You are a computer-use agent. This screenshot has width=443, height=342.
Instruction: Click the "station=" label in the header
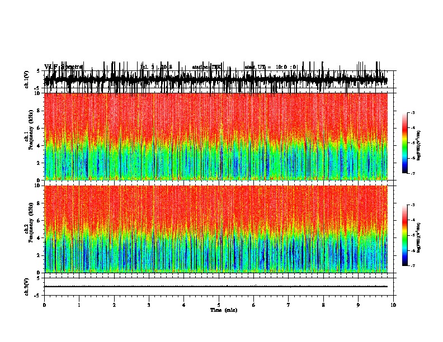pyautogui.click(x=202, y=67)
